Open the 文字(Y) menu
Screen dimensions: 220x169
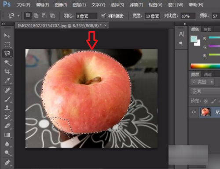98,5
